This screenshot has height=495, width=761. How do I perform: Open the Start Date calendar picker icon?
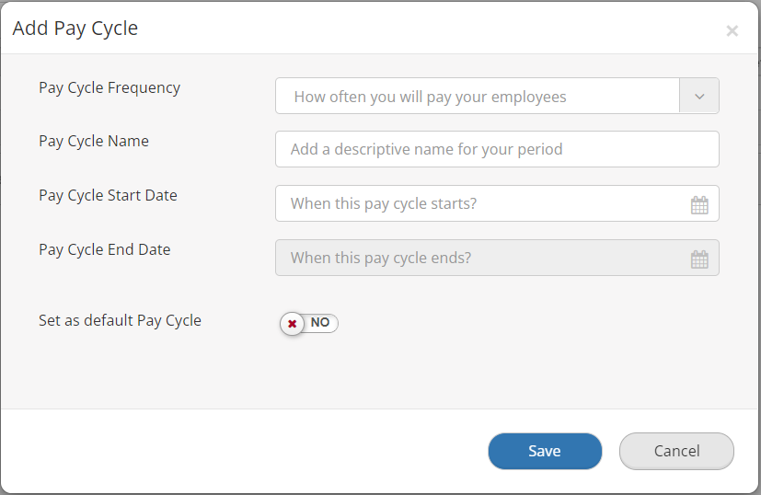click(x=699, y=204)
